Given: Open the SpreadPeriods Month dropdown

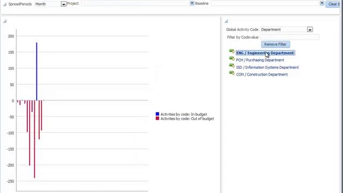Looking at the screenshot, I should pyautogui.click(x=63, y=4).
